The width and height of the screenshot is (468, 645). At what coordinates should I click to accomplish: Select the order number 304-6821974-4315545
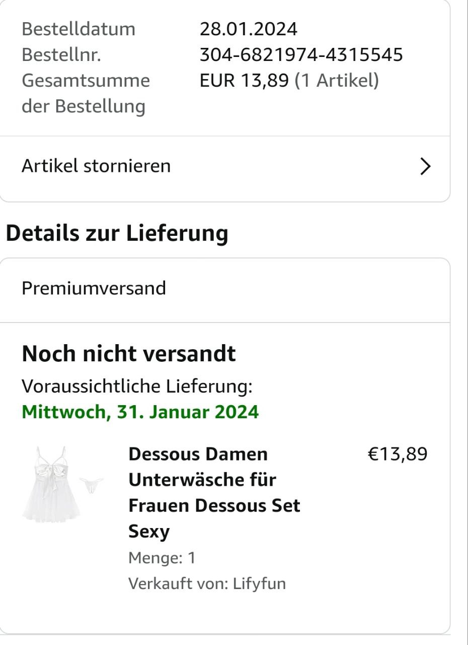pos(301,55)
